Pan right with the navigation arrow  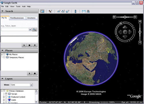[x=130, y=32]
